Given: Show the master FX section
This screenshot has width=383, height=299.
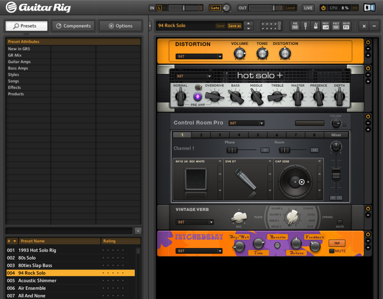Looking at the screenshot, I should (346, 25).
